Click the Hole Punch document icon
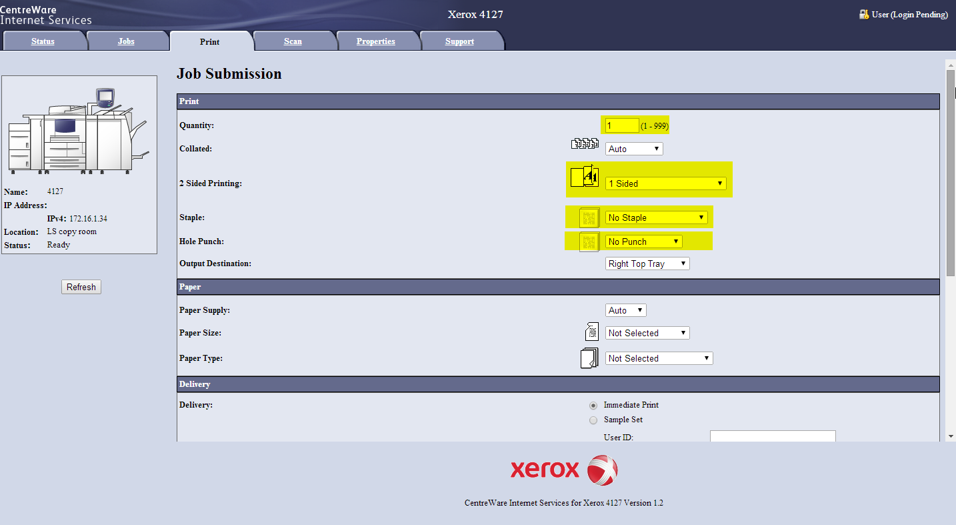This screenshot has width=956, height=525. click(589, 241)
